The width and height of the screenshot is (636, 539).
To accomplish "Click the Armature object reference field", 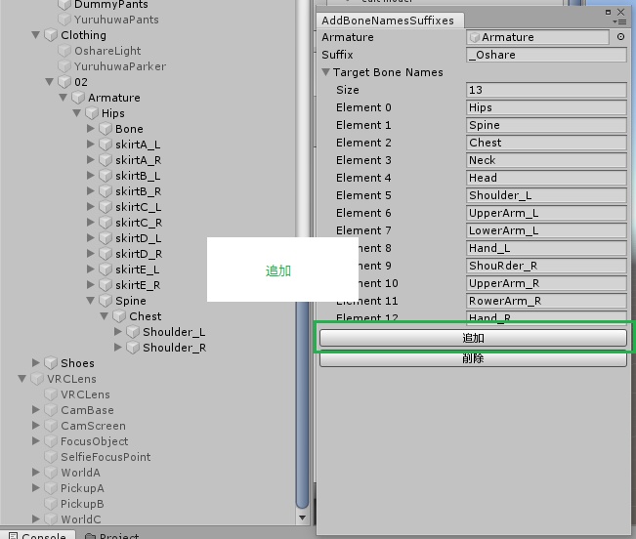I will click(x=537, y=37).
